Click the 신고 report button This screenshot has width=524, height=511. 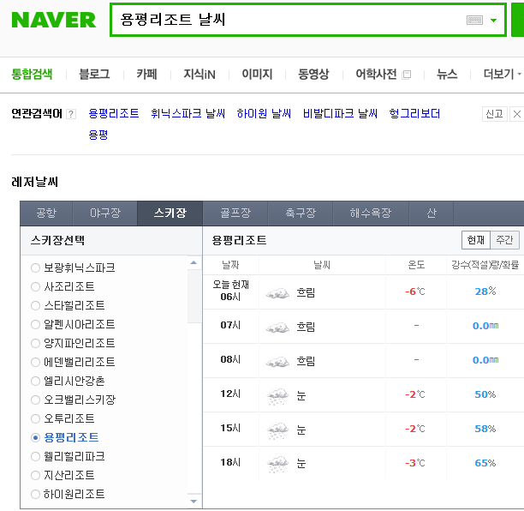click(495, 114)
